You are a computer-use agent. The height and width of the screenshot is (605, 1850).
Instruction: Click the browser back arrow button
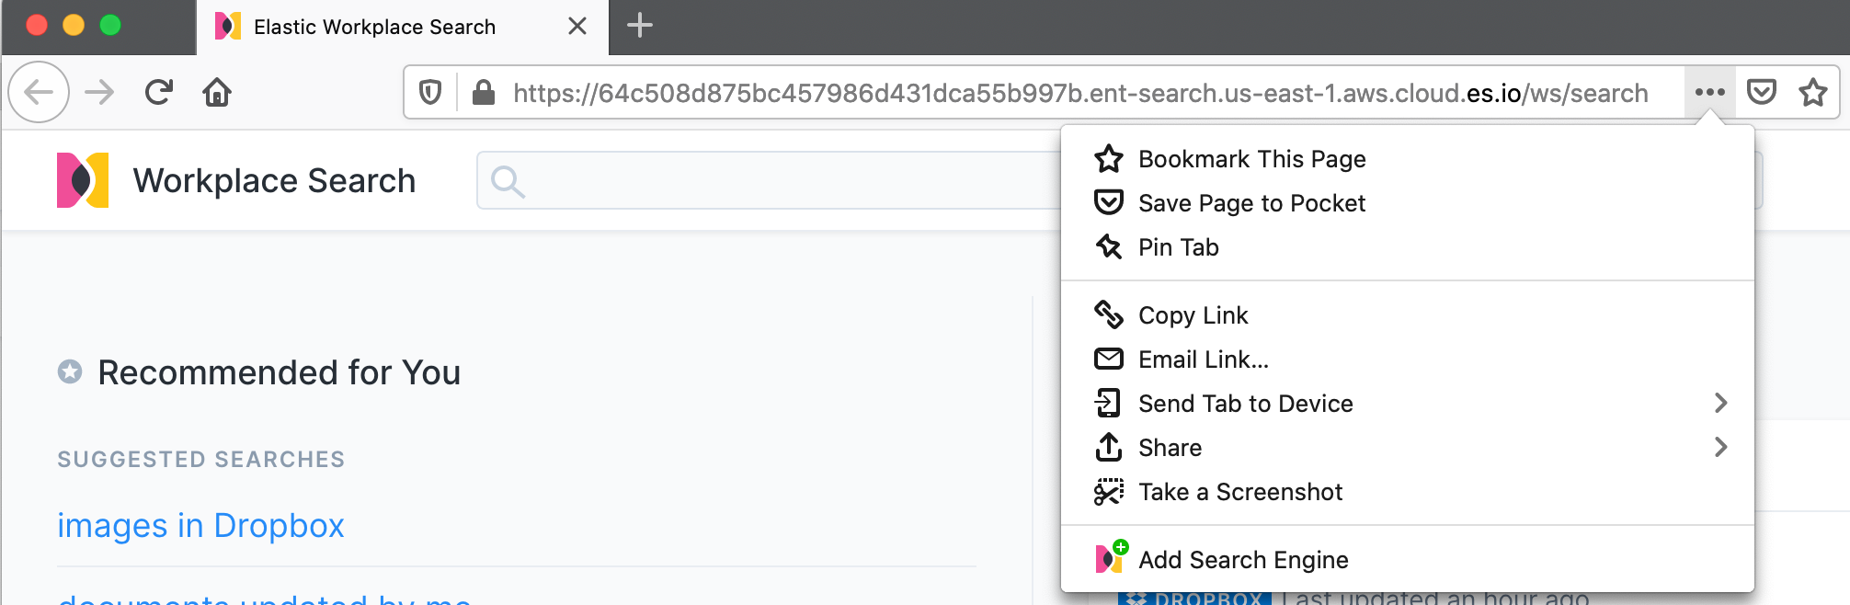(x=39, y=92)
